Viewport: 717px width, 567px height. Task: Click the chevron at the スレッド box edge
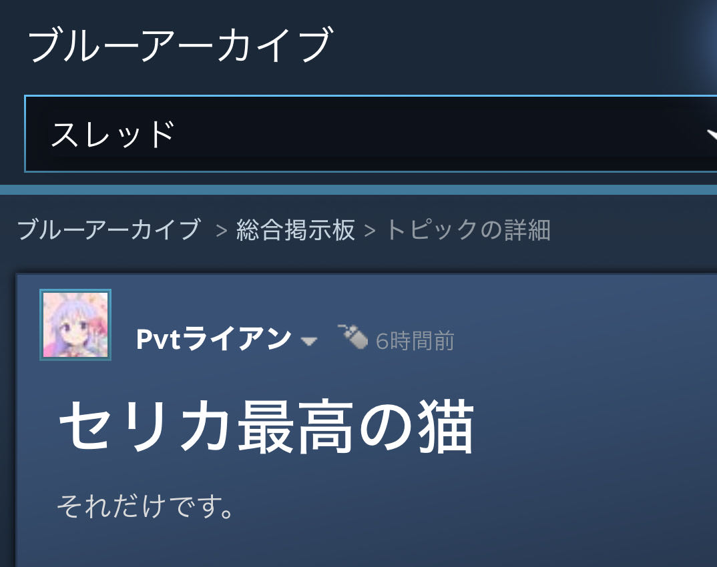click(x=712, y=134)
